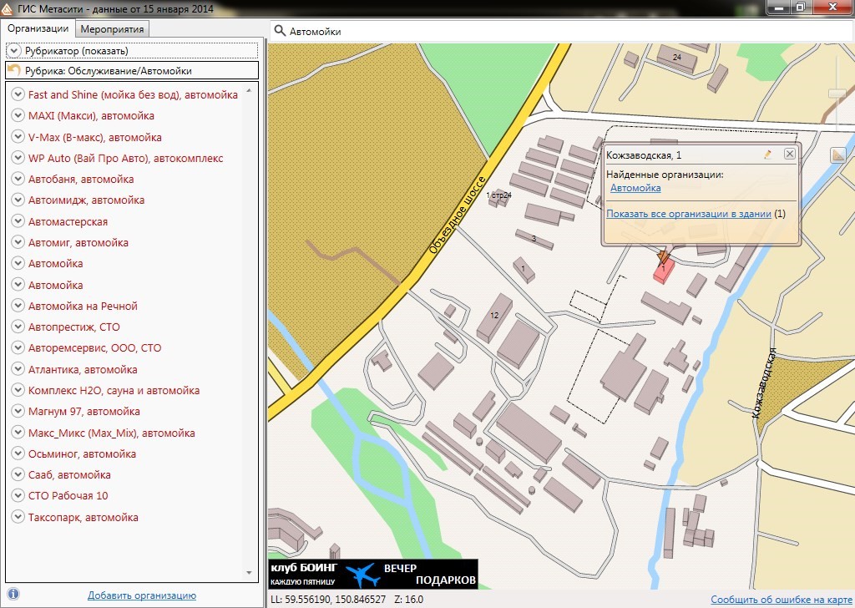Click the Добавить организацию link
855x608 pixels.
141,595
